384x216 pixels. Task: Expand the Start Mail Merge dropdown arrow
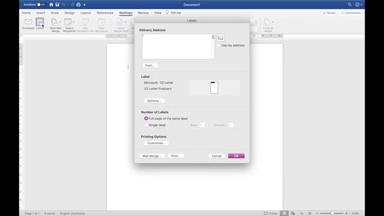[x=60, y=22]
